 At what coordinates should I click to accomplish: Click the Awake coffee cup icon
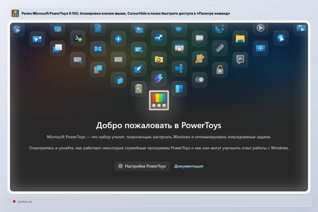tap(179, 29)
